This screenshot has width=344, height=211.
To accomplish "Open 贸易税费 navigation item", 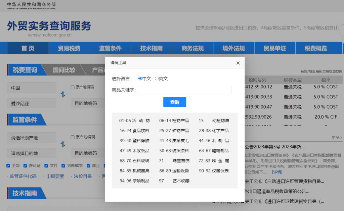I will [69, 48].
